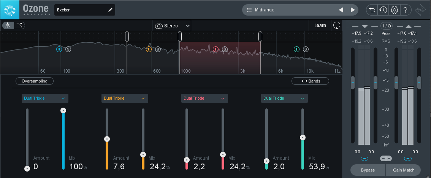Click the pencil icon to rename the Exciter module
431x178 pixels.
click(110, 10)
